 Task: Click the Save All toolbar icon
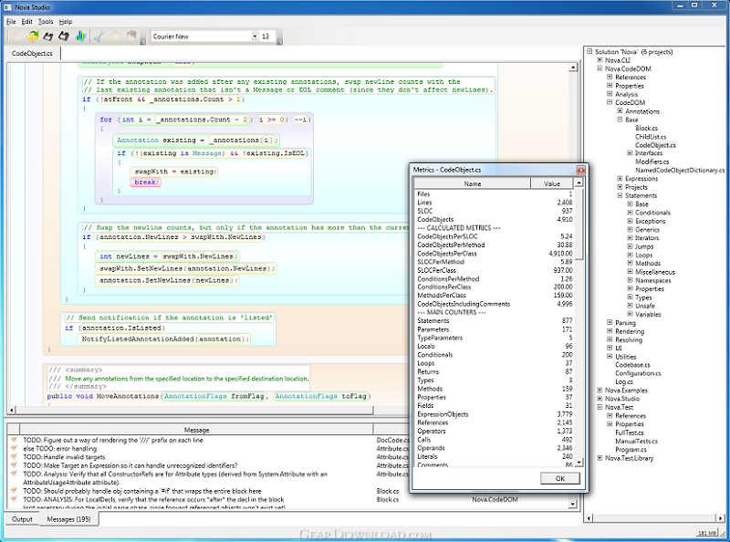pyautogui.click(x=64, y=36)
